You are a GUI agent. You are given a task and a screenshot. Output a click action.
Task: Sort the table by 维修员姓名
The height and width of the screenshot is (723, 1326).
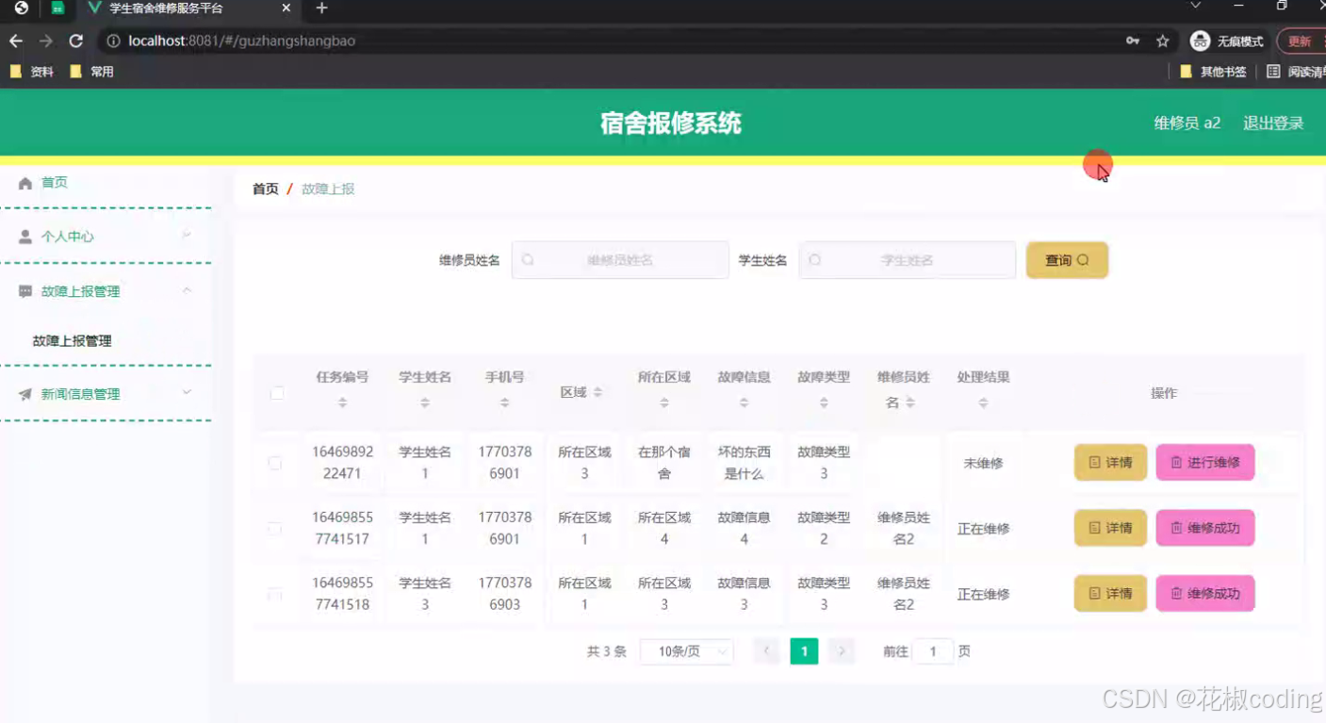(x=910, y=403)
